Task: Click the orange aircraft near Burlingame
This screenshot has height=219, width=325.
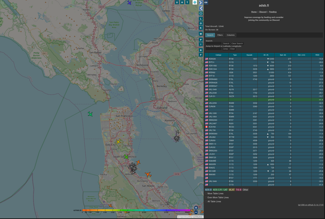Action: [148, 175]
